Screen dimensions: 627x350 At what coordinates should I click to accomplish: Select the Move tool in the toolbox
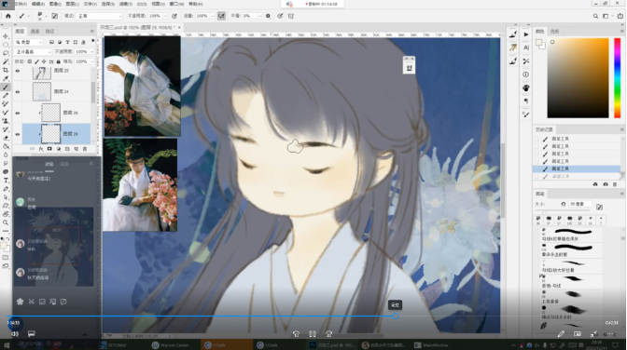[6, 36]
